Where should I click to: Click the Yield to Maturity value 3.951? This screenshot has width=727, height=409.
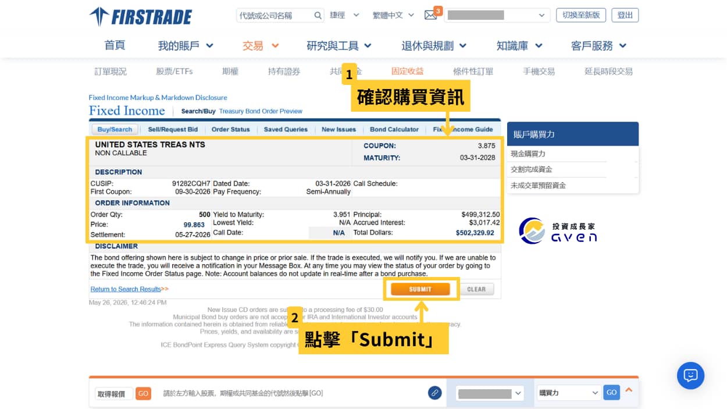(x=342, y=215)
